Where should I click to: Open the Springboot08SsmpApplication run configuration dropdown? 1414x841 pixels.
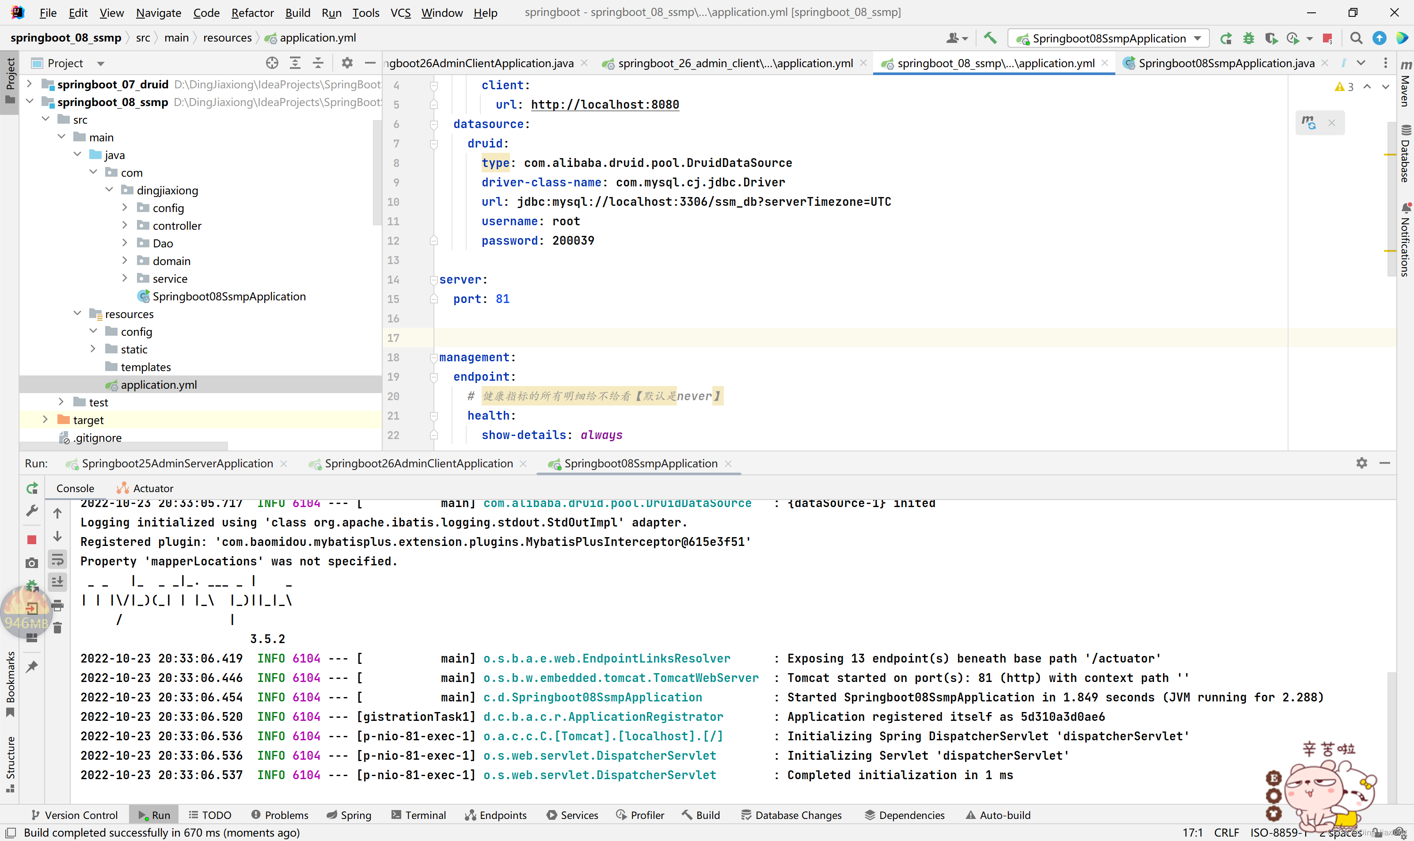click(x=1108, y=38)
